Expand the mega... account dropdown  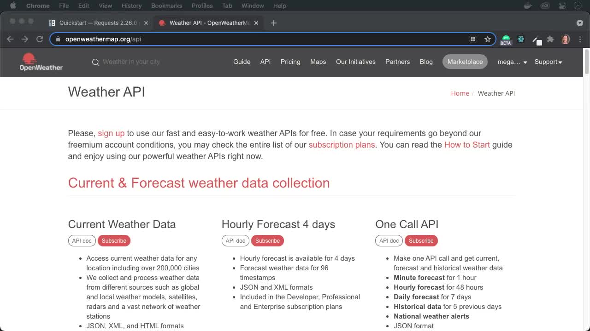[x=512, y=62]
